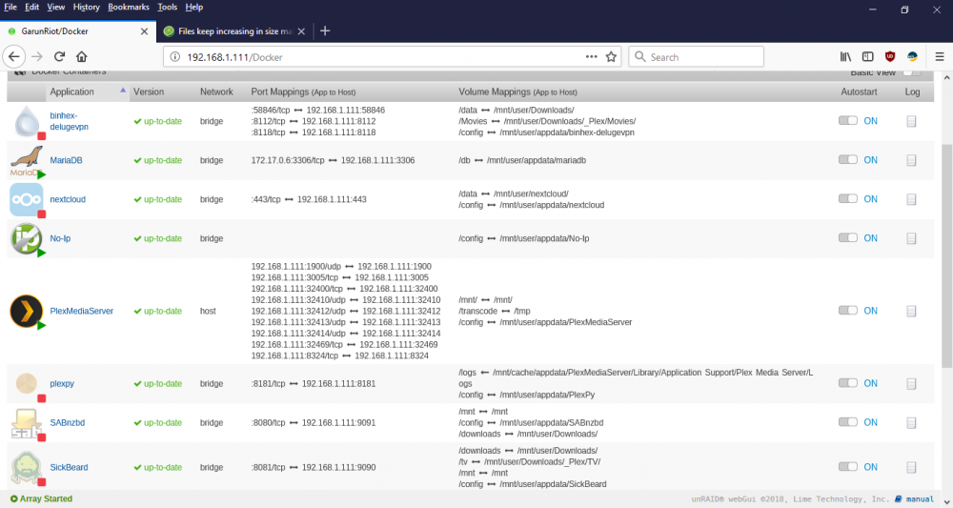The image size is (953, 508).
Task: Click into the browser Search field
Action: pos(697,56)
